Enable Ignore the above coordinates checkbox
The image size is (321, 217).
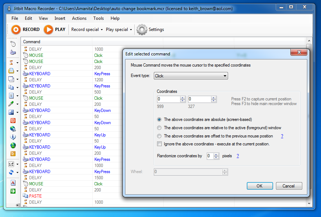[159, 144]
